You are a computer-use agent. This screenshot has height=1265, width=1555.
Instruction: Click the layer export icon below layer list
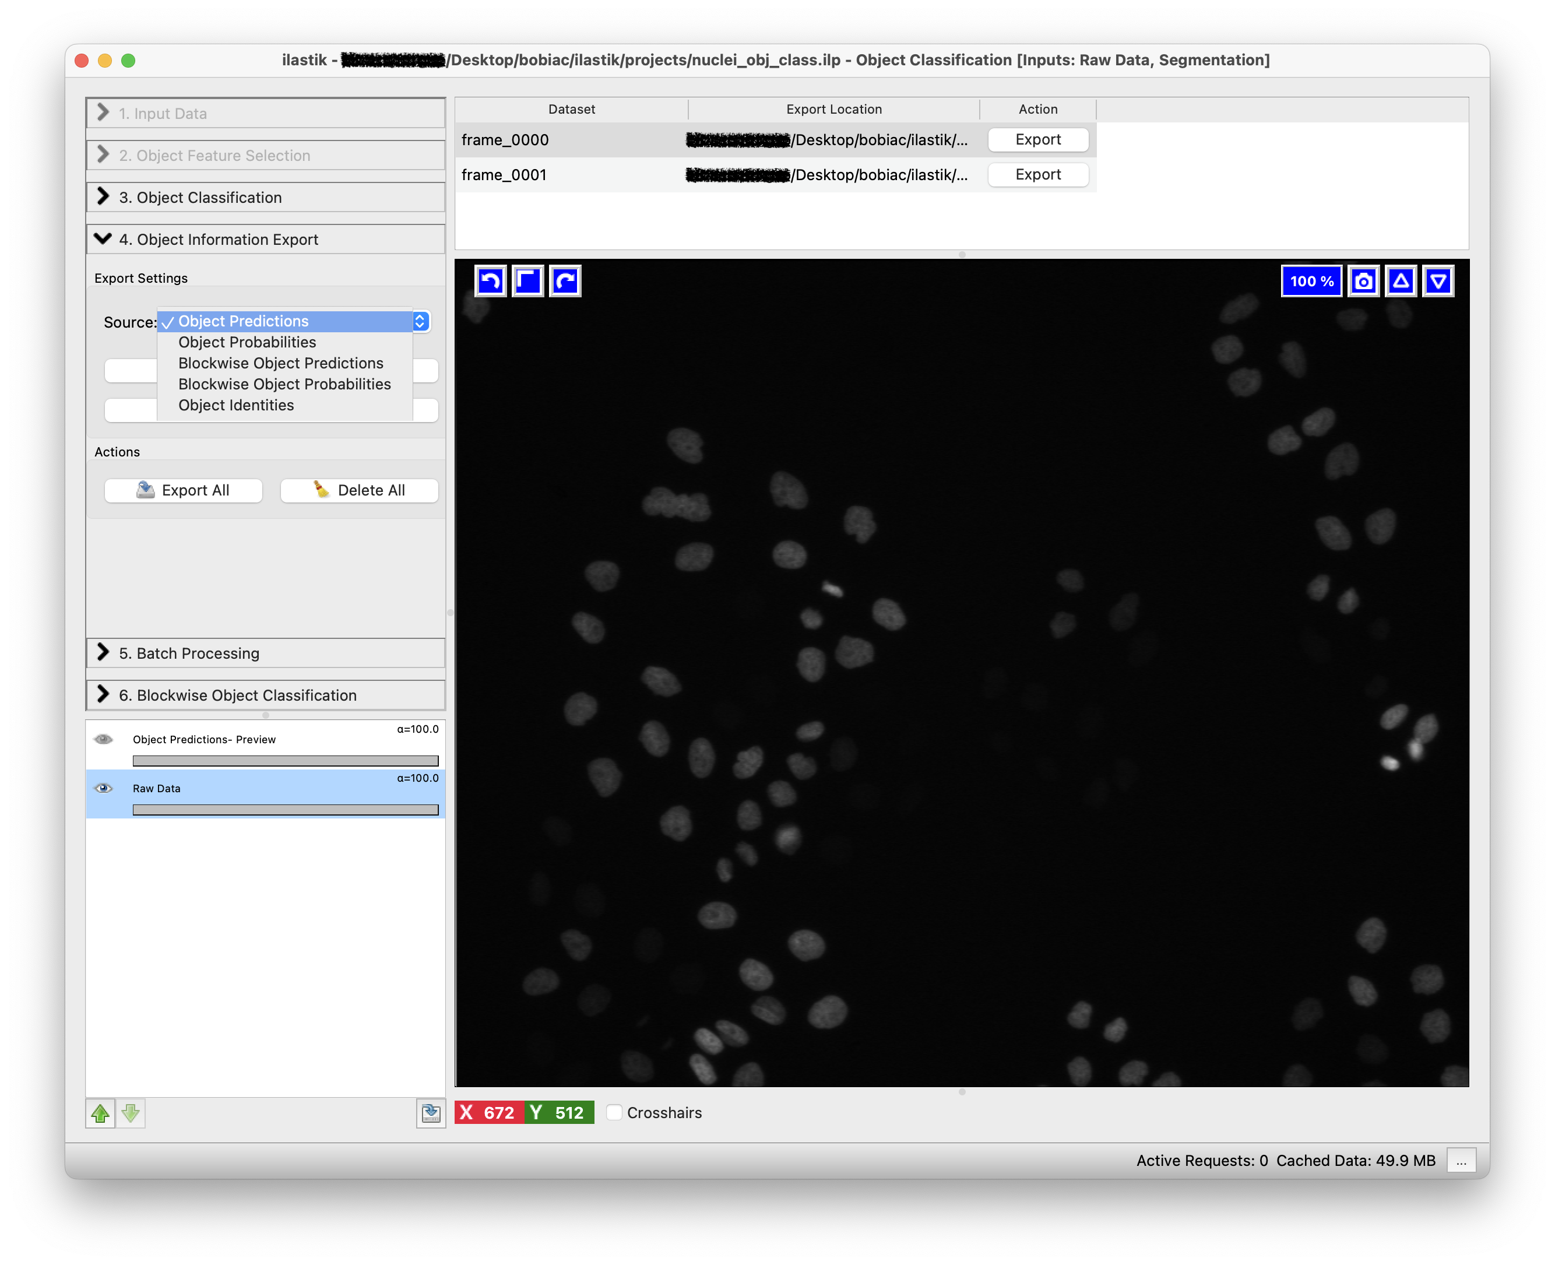pyautogui.click(x=431, y=1113)
